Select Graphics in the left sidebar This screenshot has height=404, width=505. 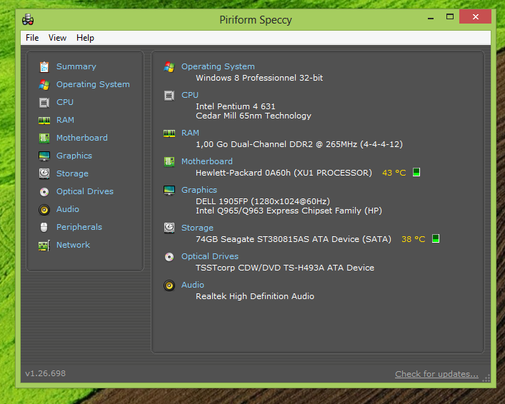click(74, 156)
